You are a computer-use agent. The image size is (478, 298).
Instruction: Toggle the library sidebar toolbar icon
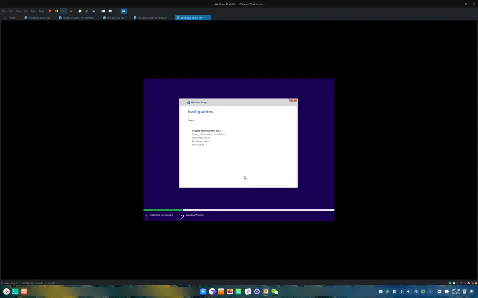point(103,11)
